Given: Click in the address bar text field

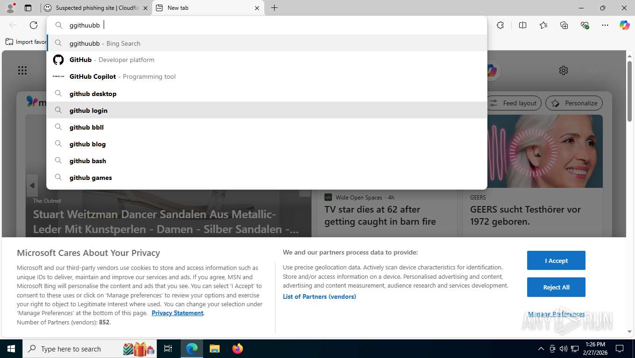Looking at the screenshot, I should pyautogui.click(x=267, y=25).
